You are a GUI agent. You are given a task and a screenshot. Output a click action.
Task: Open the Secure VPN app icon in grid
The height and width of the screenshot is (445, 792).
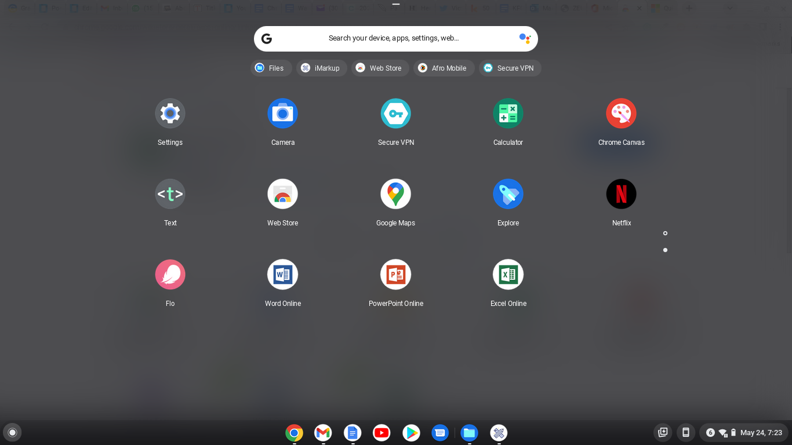pos(395,114)
